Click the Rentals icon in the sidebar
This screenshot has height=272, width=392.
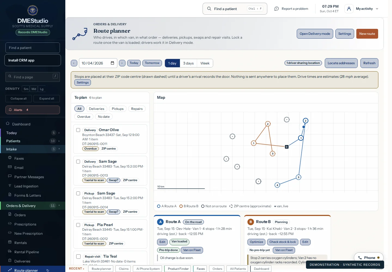pos(10,242)
